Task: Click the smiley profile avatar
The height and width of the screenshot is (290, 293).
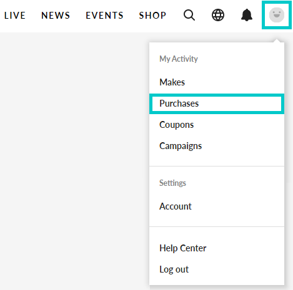Action: (x=277, y=15)
